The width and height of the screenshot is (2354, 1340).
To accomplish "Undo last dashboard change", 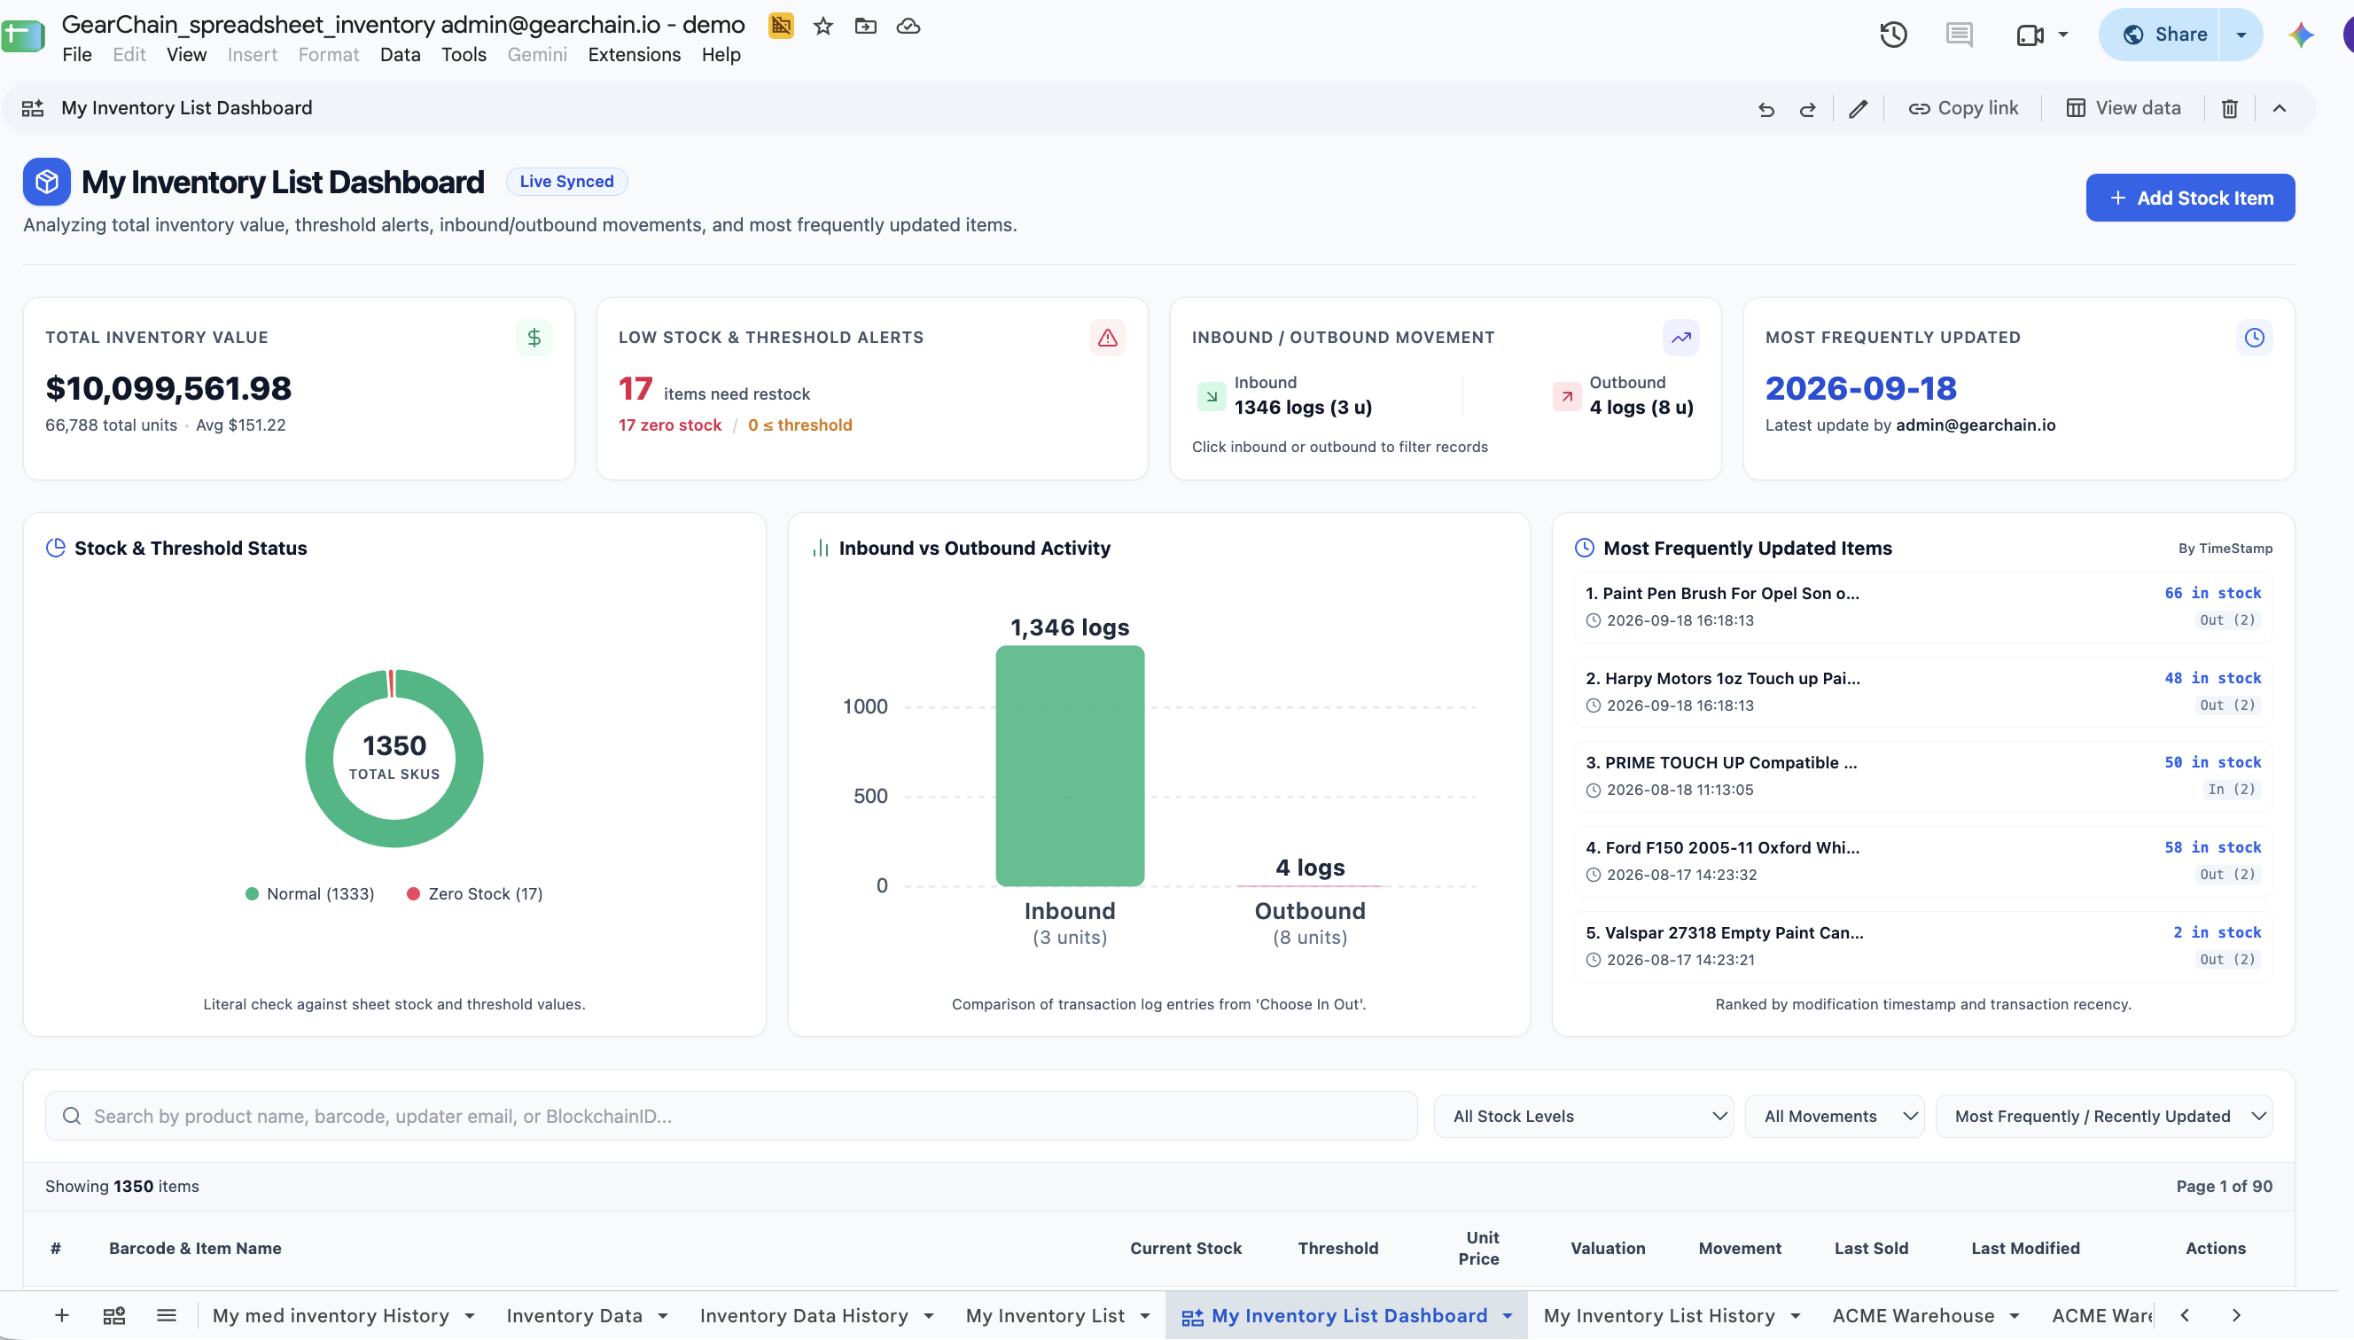I will (x=1766, y=109).
